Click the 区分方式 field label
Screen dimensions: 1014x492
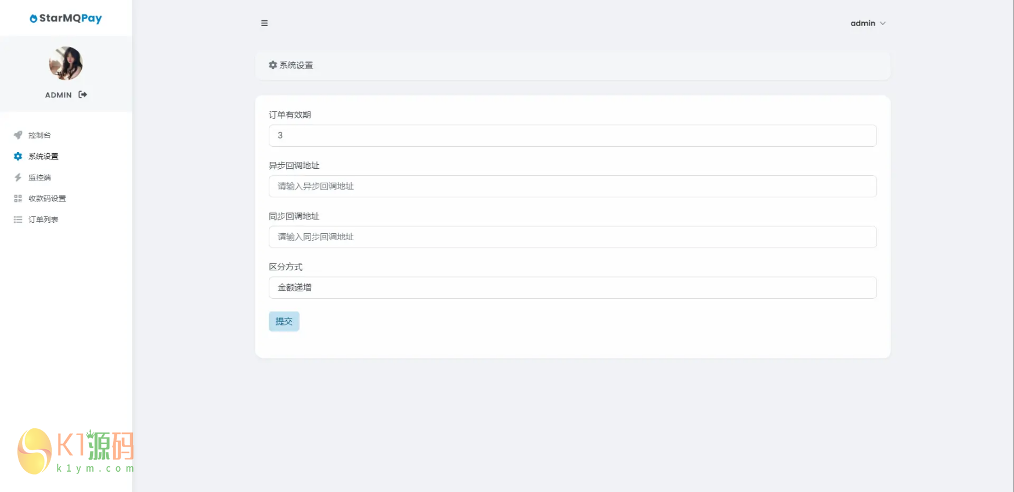(x=286, y=267)
